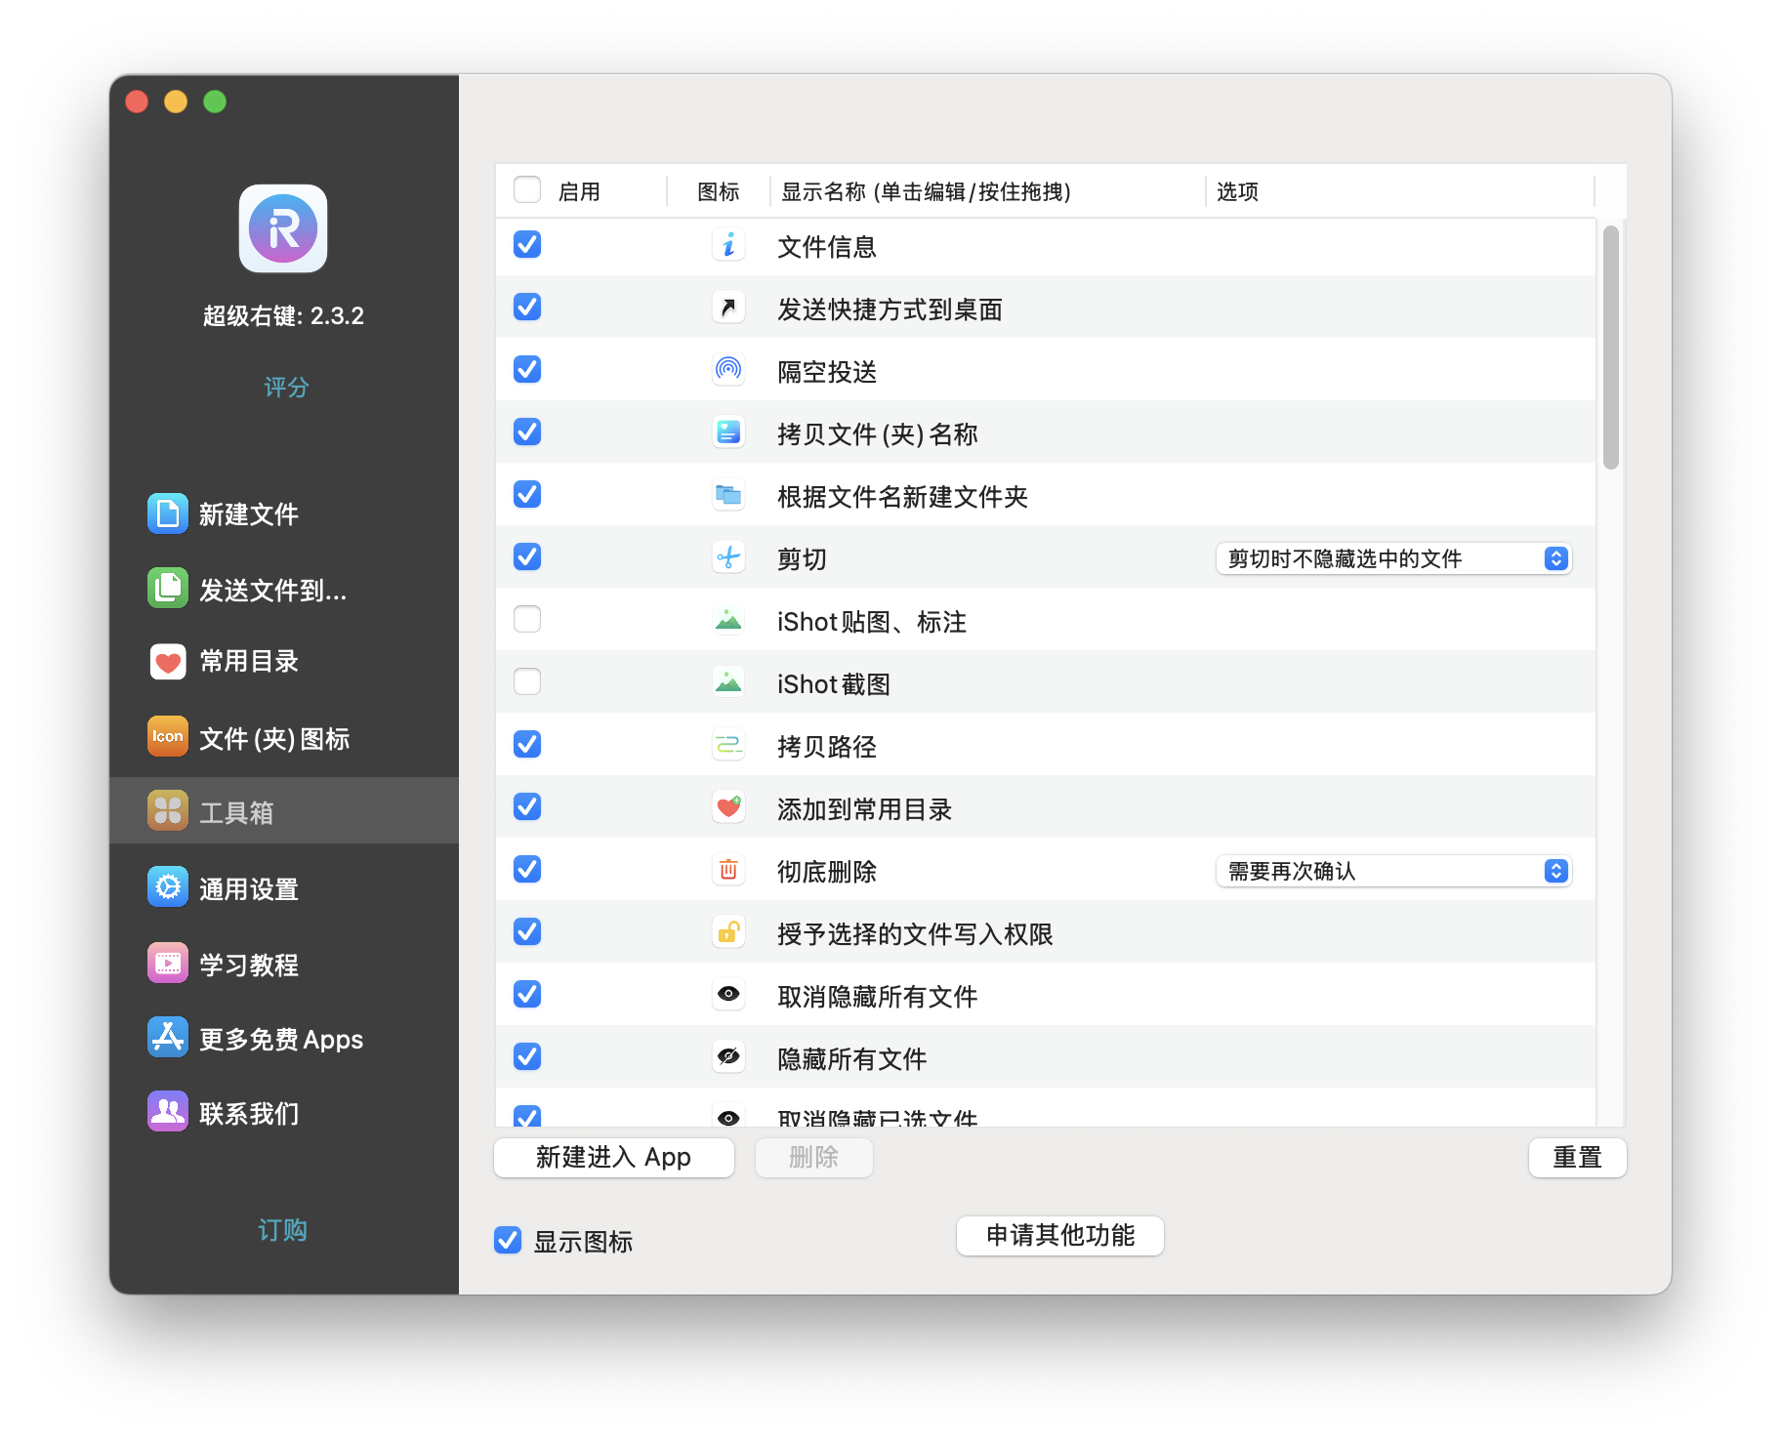Click the info icon for 文件信息
Screen dimensions: 1781x1439
click(728, 245)
